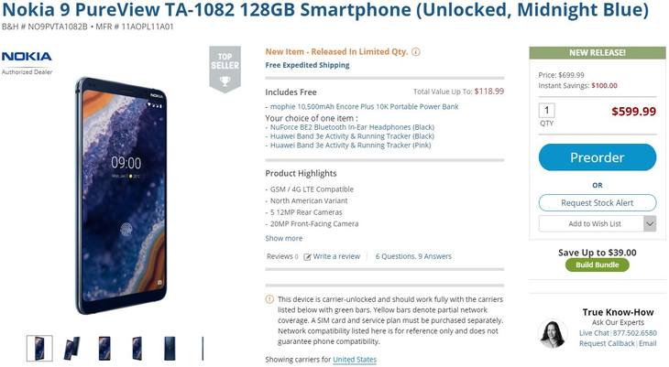Viewport: 669px width, 367px height.
Task: Click the carrier-unlocked notice info icon
Action: point(269,299)
